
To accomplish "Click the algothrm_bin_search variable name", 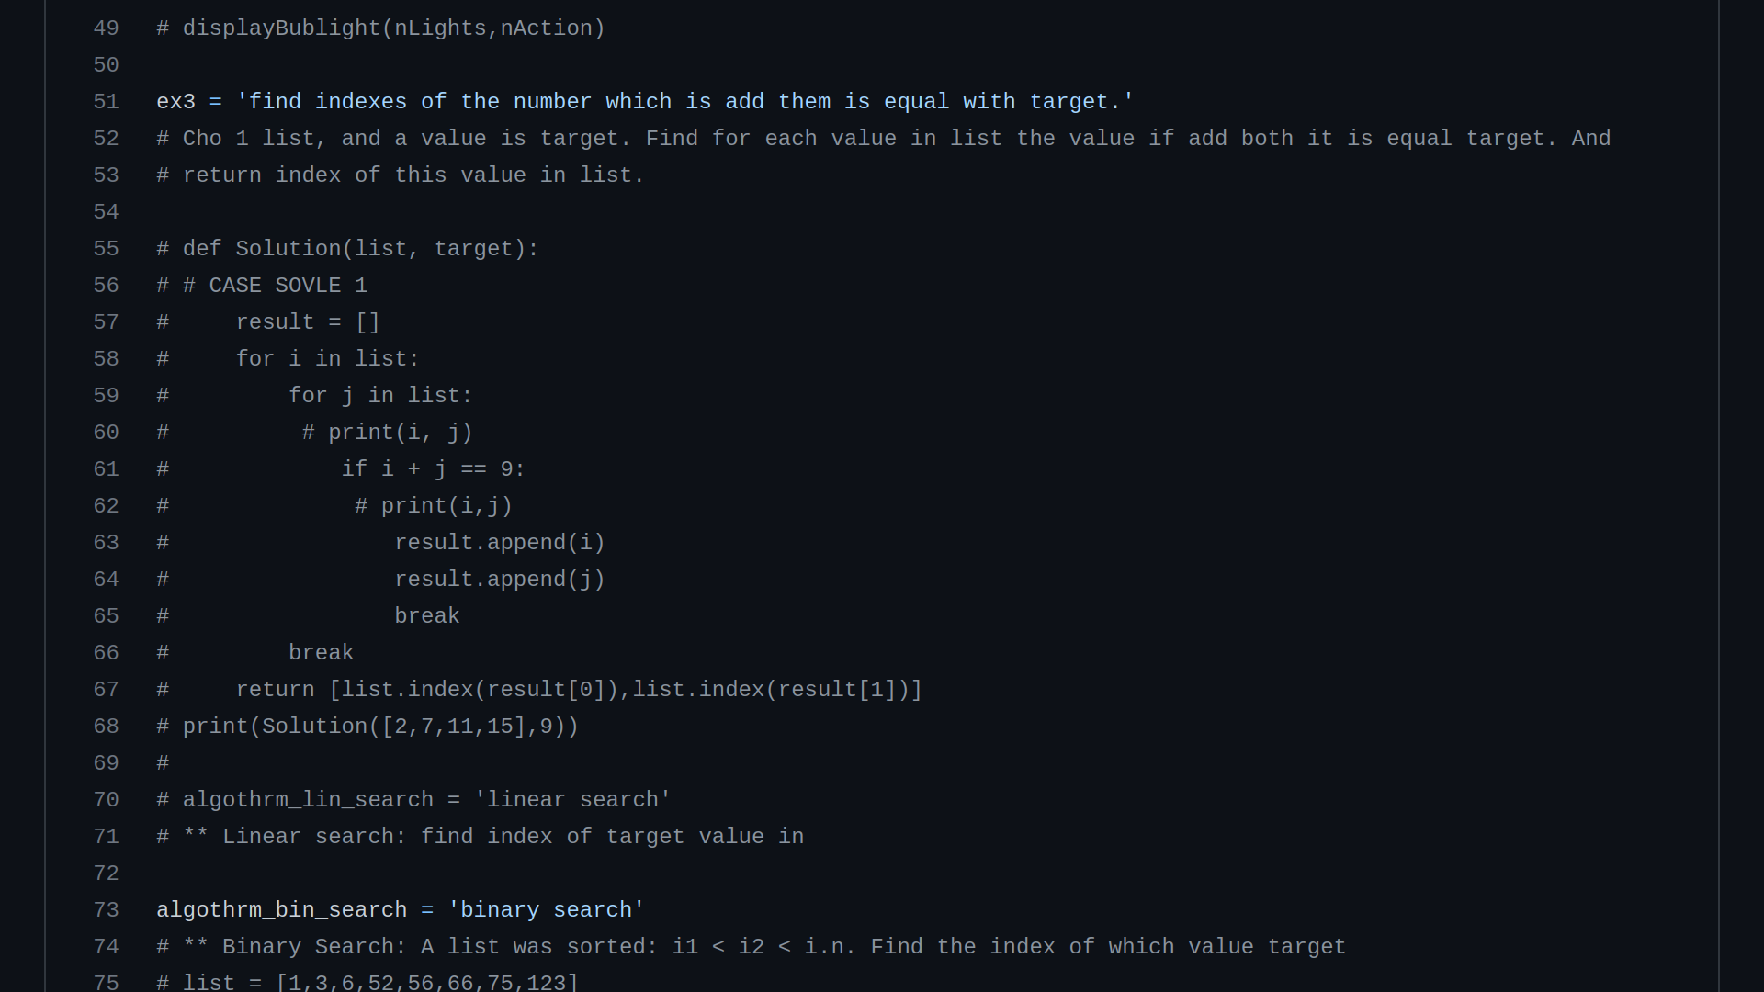I will tap(281, 910).
